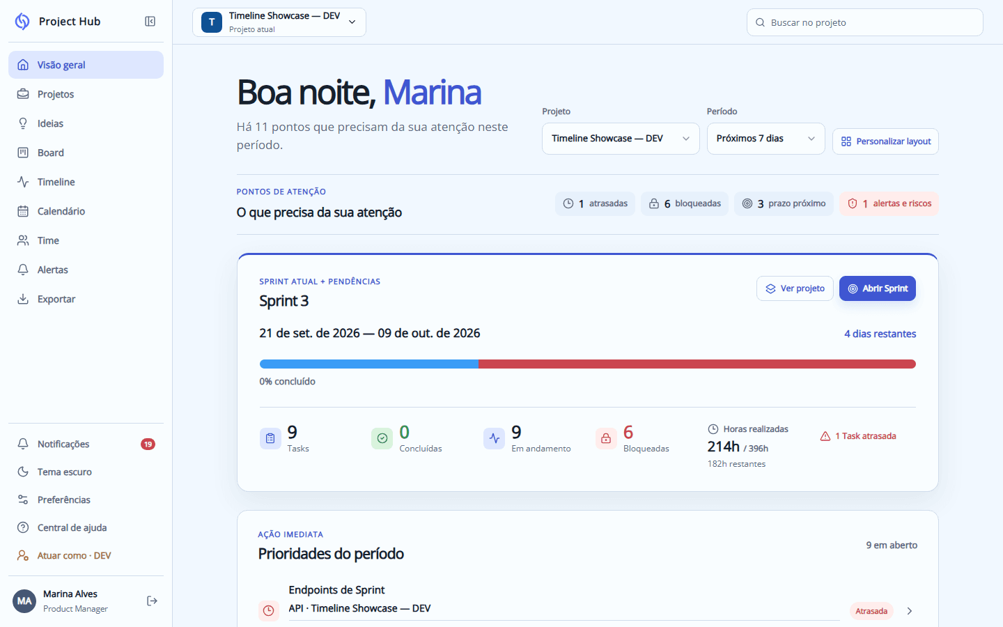This screenshot has width=1003, height=627.
Task: Open the Timeline Showcase project switcher in header
Action: (279, 22)
